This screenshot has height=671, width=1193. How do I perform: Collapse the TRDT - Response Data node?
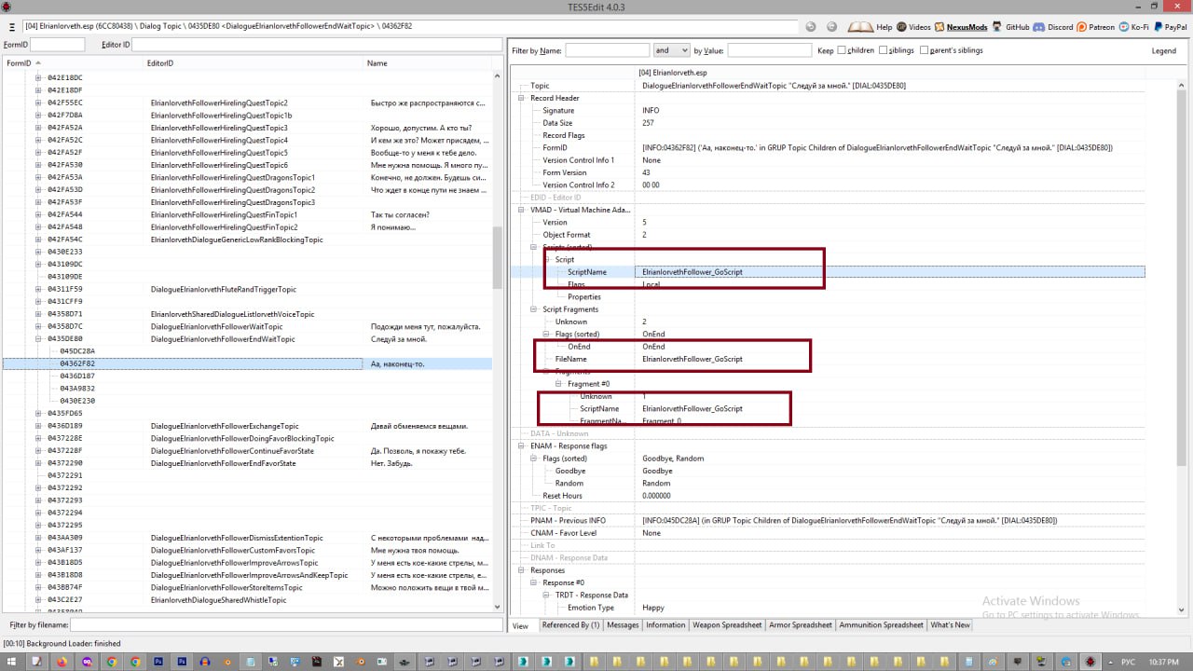tap(546, 596)
